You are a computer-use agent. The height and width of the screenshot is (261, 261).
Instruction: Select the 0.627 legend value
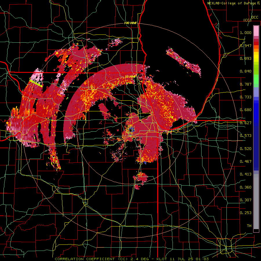(246, 123)
